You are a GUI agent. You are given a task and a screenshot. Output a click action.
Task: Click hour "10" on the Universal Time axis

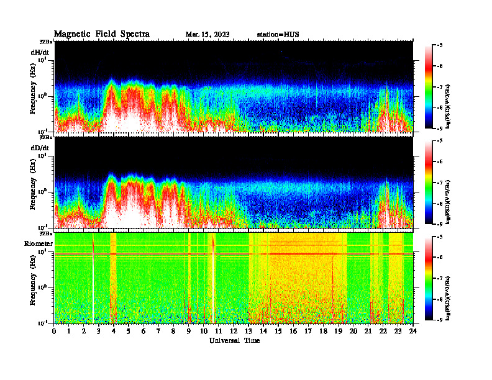[x=203, y=332]
